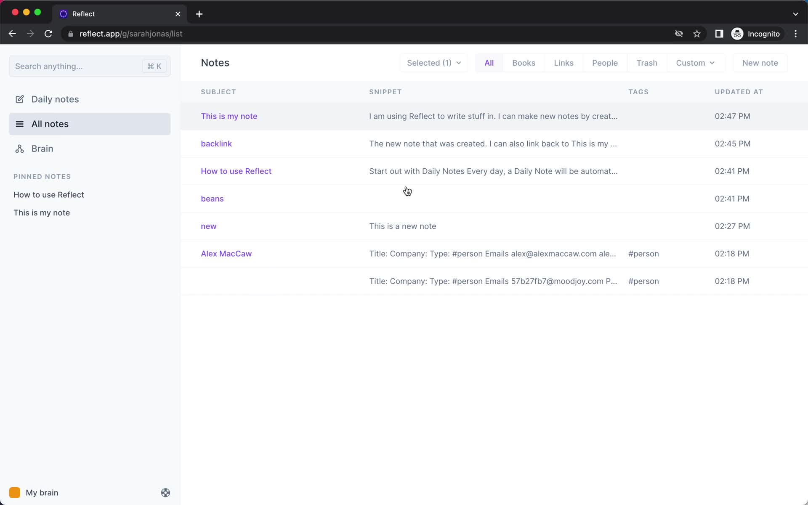Open Daily notes in the sidebar
The image size is (808, 505).
pyautogui.click(x=90, y=99)
